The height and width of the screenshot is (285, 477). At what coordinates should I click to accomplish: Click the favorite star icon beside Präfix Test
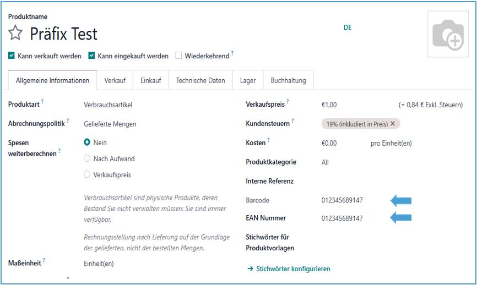(x=15, y=34)
